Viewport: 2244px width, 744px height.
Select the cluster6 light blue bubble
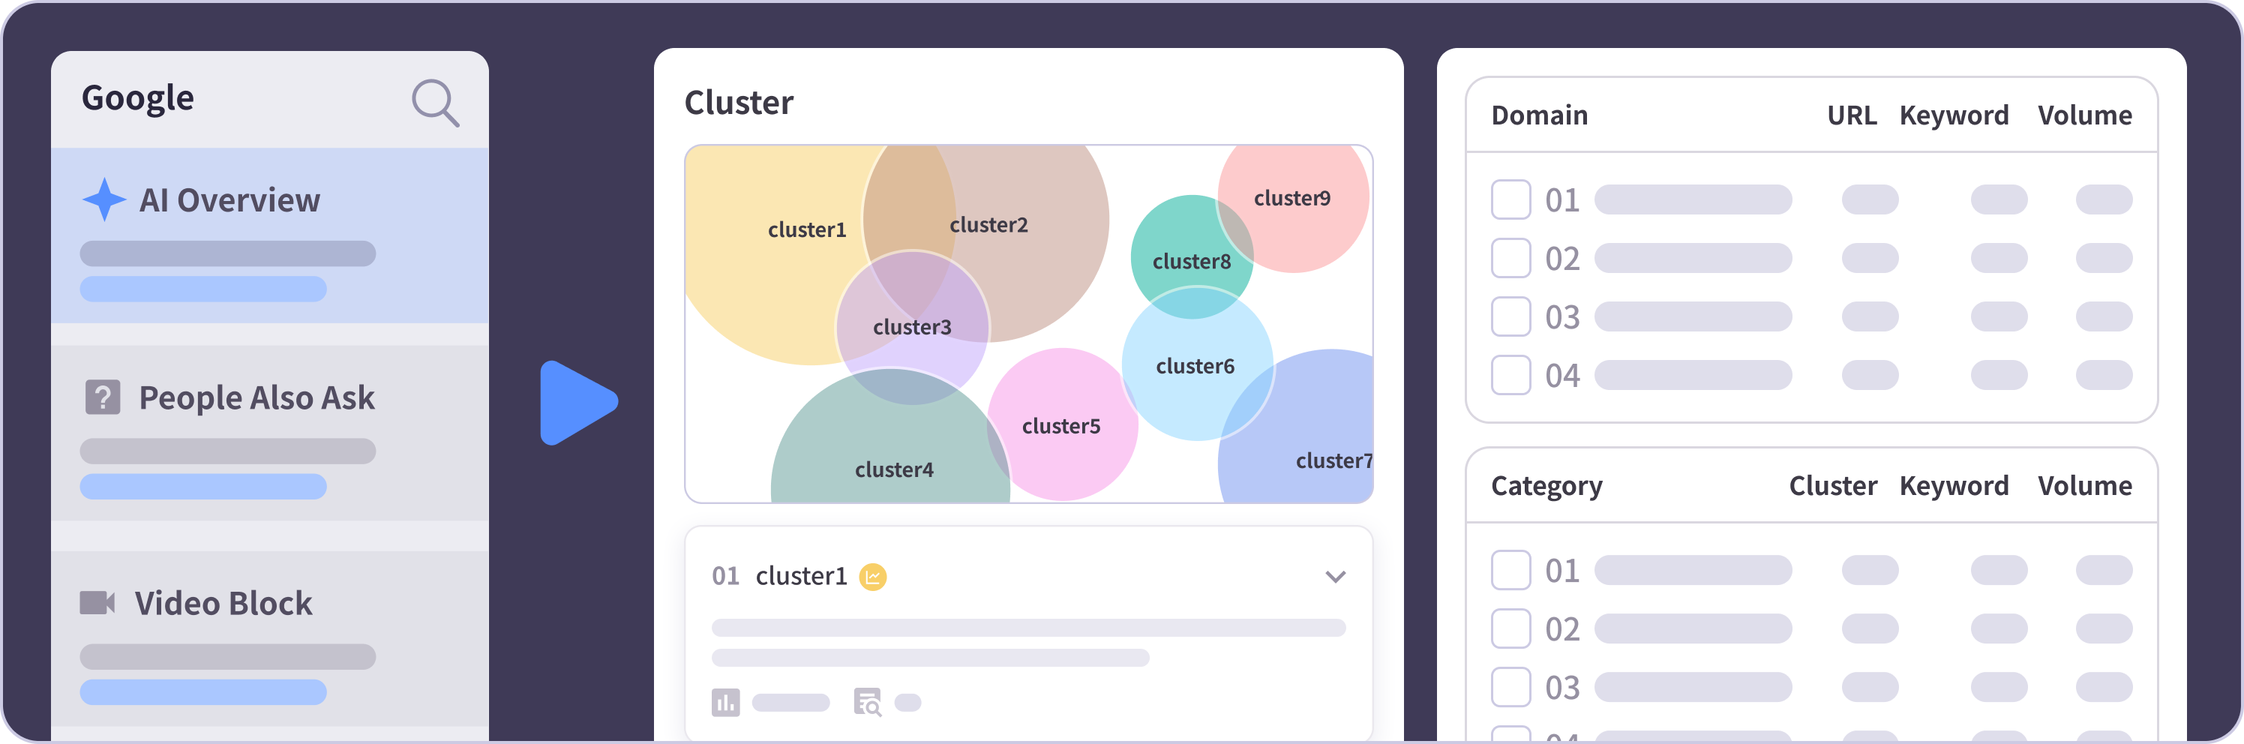(x=1197, y=364)
